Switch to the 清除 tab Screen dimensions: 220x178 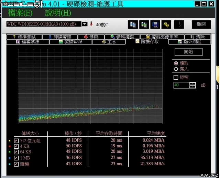[x=198, y=37]
